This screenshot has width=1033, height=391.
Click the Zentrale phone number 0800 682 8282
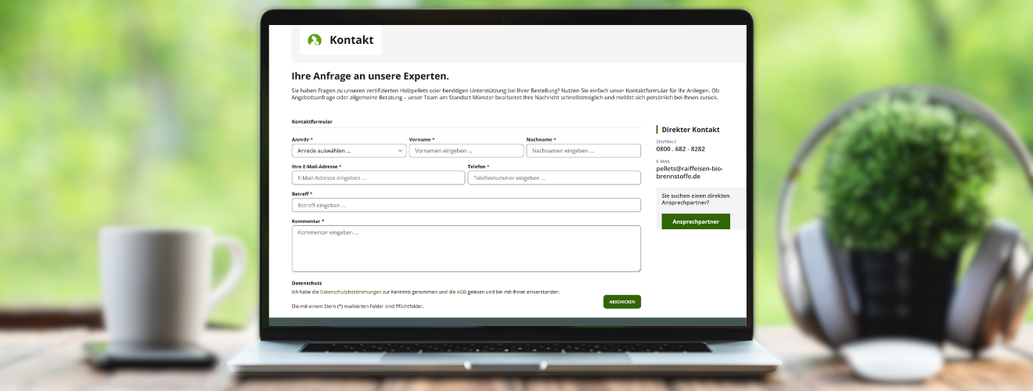pyautogui.click(x=680, y=149)
